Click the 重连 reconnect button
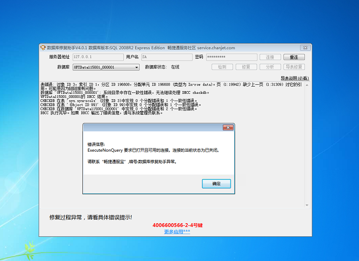The height and width of the screenshot is (261, 359). pyautogui.click(x=294, y=57)
